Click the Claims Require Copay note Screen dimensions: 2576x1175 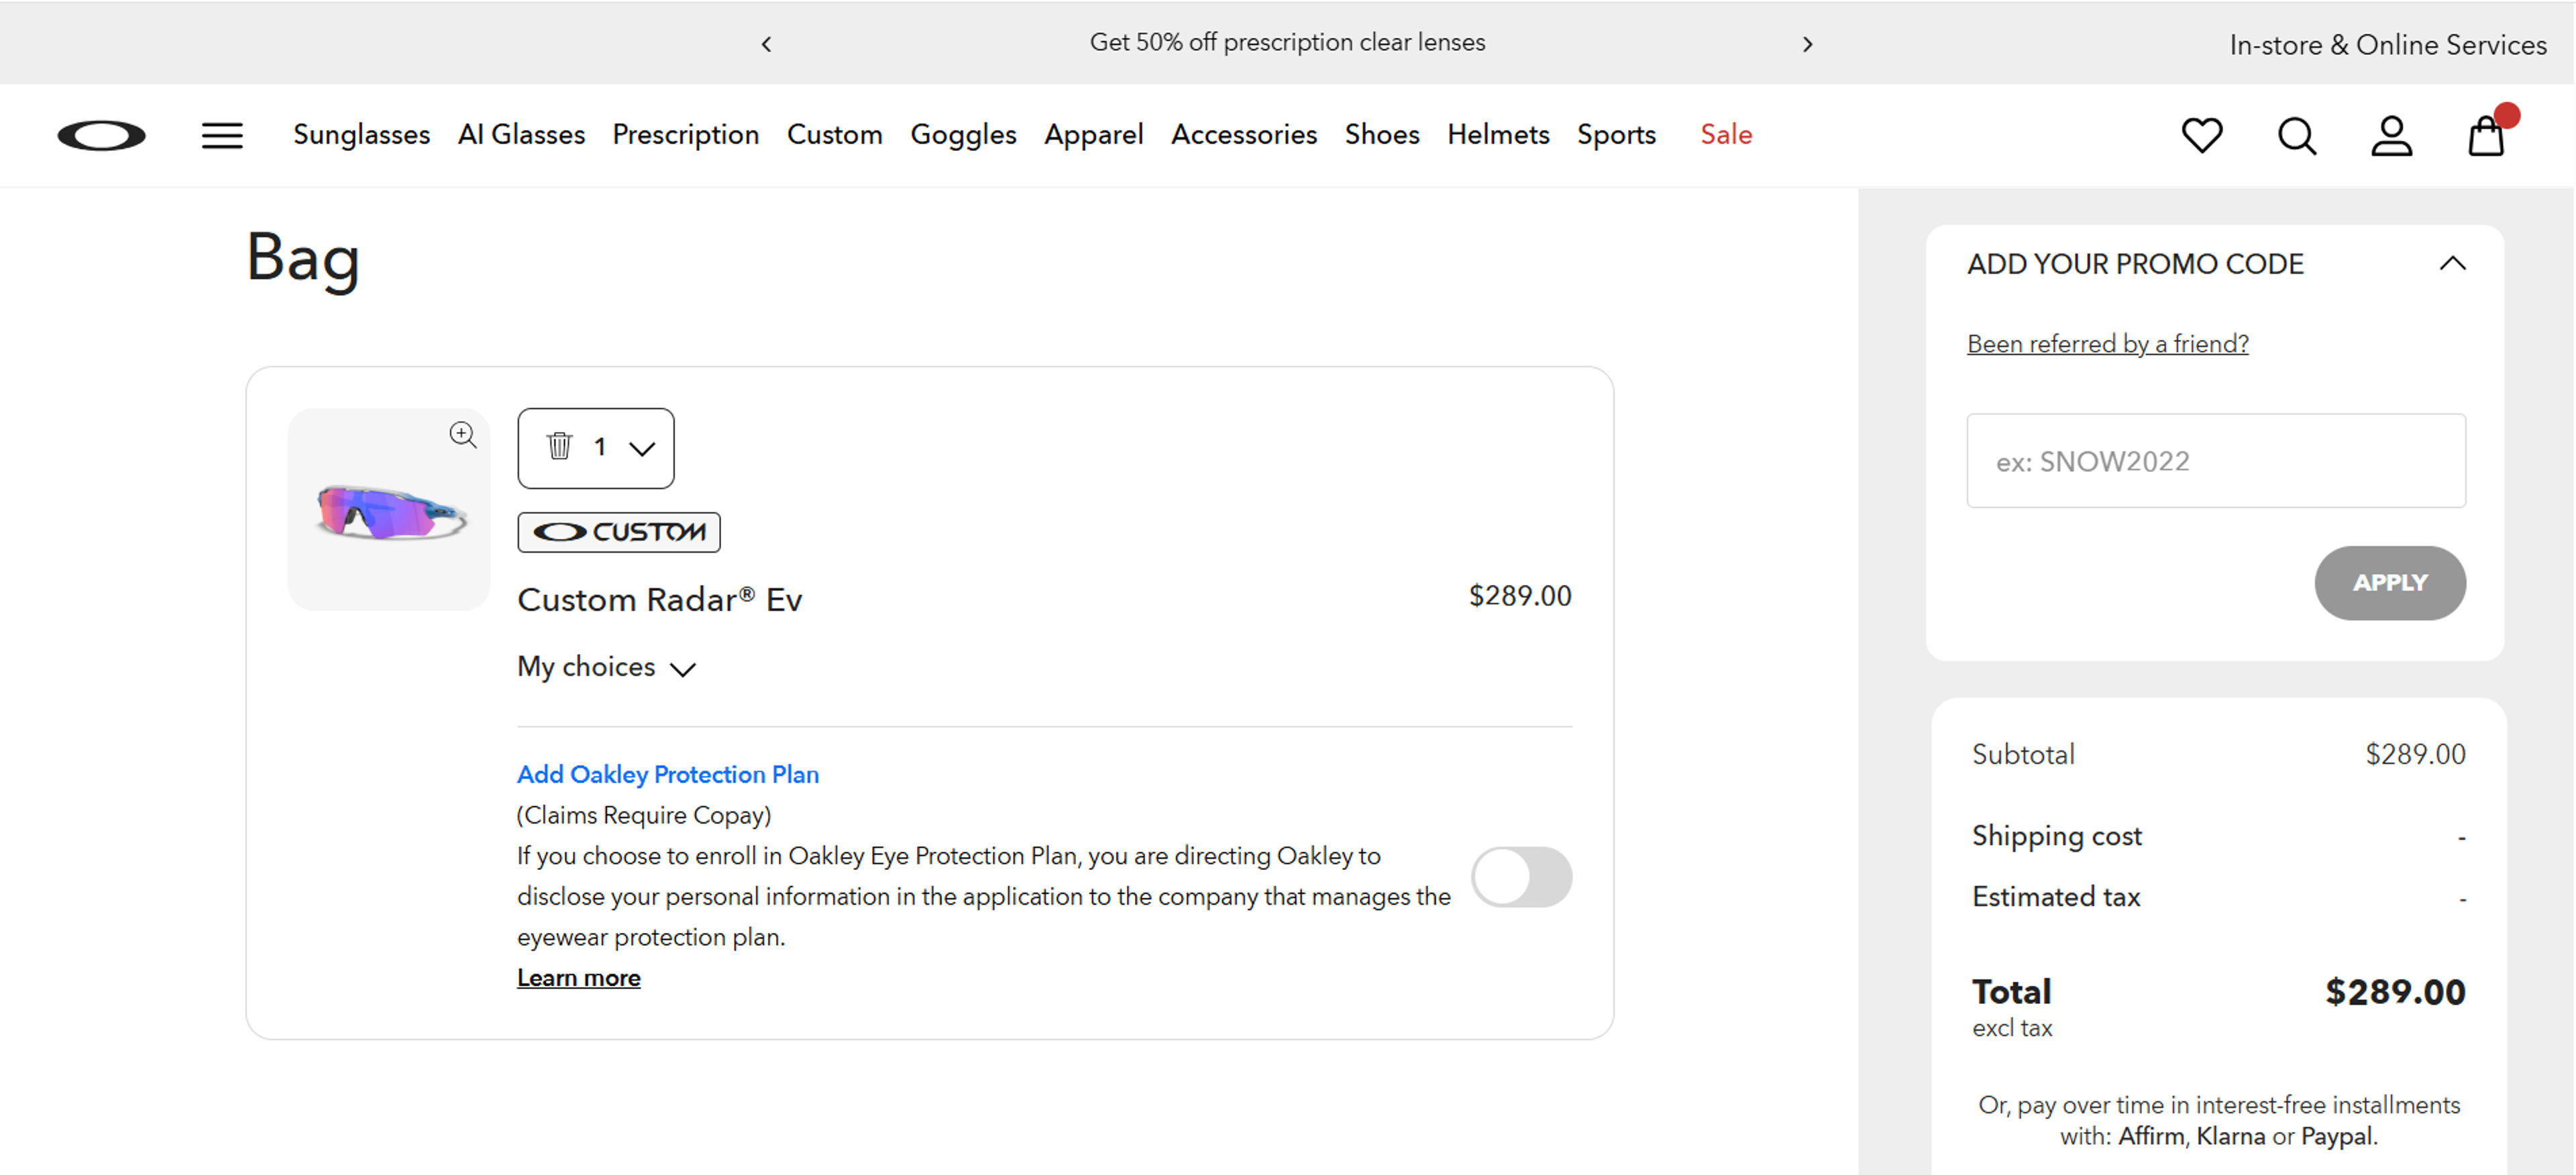coord(644,815)
